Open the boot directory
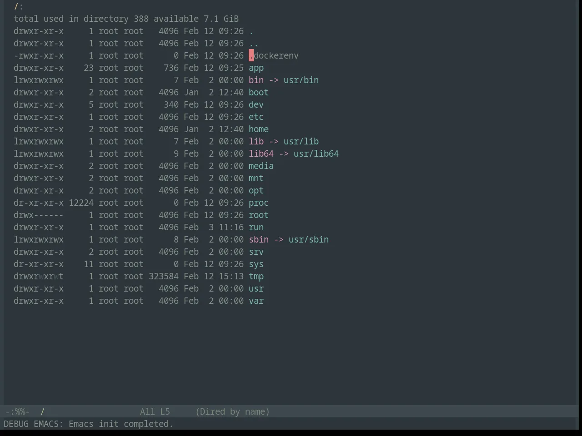 point(259,93)
